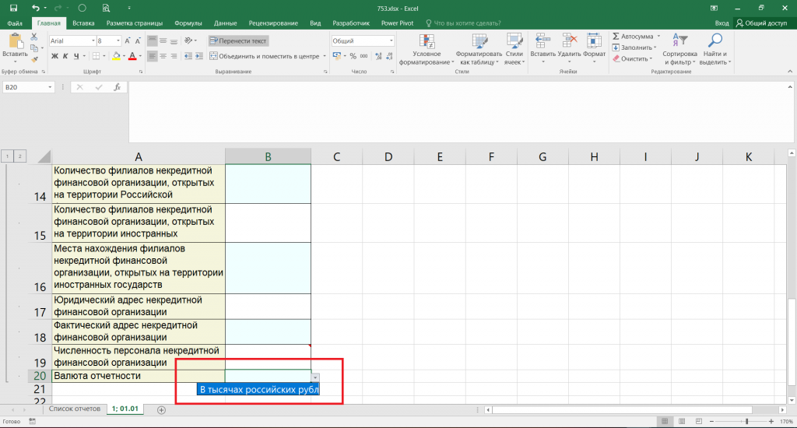Cut selection with the scissors icon
The image size is (797, 428).
tap(34, 37)
